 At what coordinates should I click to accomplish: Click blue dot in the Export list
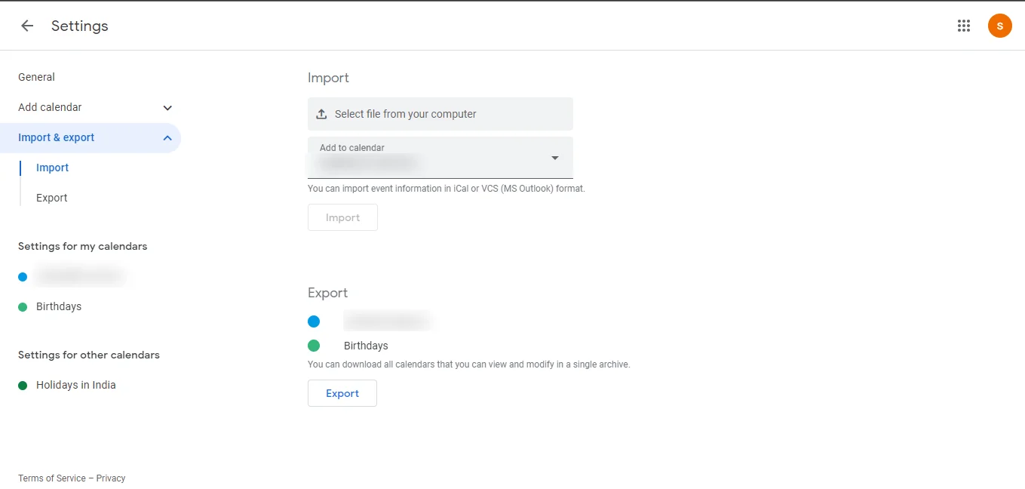point(314,321)
